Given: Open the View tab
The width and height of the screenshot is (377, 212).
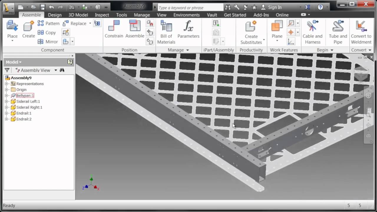Looking at the screenshot, I should coord(161,15).
